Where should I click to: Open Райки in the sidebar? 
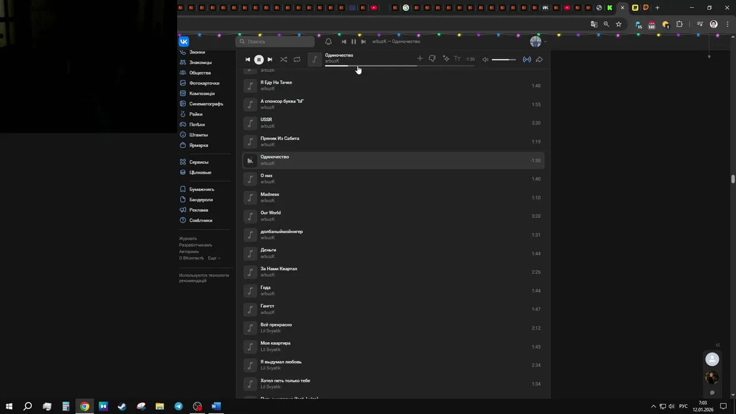[195, 114]
